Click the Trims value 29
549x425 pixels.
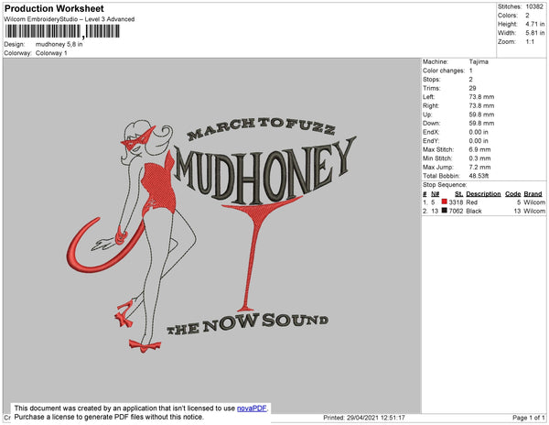(472, 88)
